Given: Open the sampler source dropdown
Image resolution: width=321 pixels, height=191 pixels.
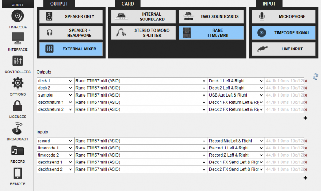Looking at the screenshot, I should [55, 95].
